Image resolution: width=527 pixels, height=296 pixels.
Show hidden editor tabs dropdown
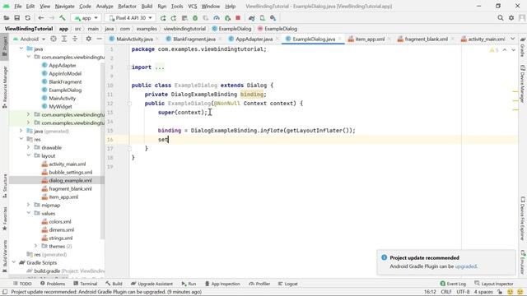coord(512,39)
